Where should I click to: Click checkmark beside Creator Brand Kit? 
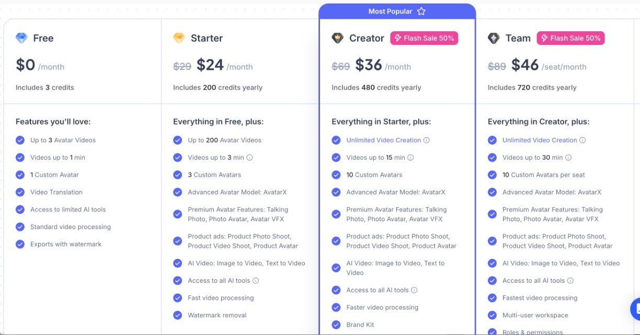(x=336, y=325)
